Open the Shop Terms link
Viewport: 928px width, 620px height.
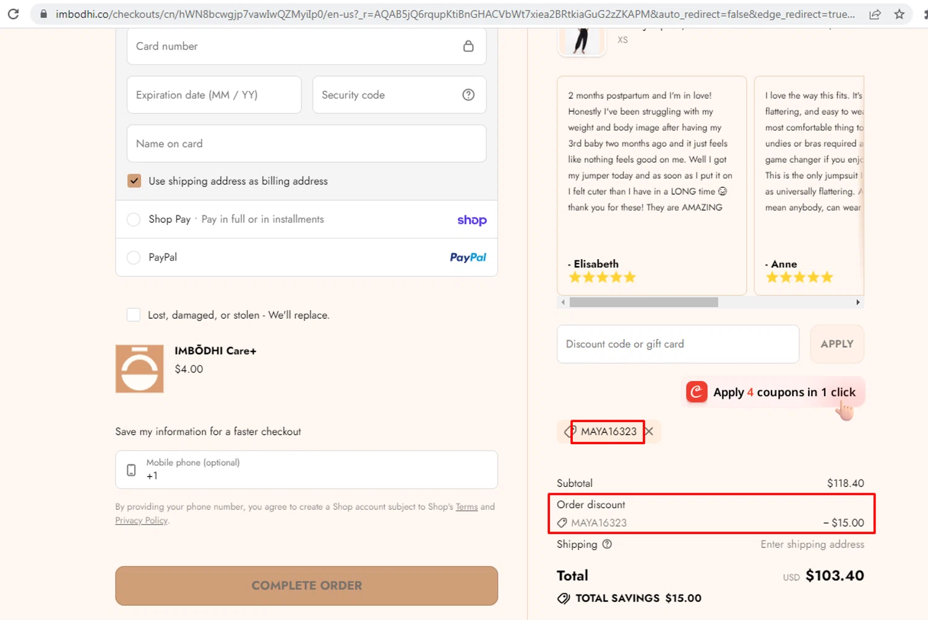click(466, 507)
